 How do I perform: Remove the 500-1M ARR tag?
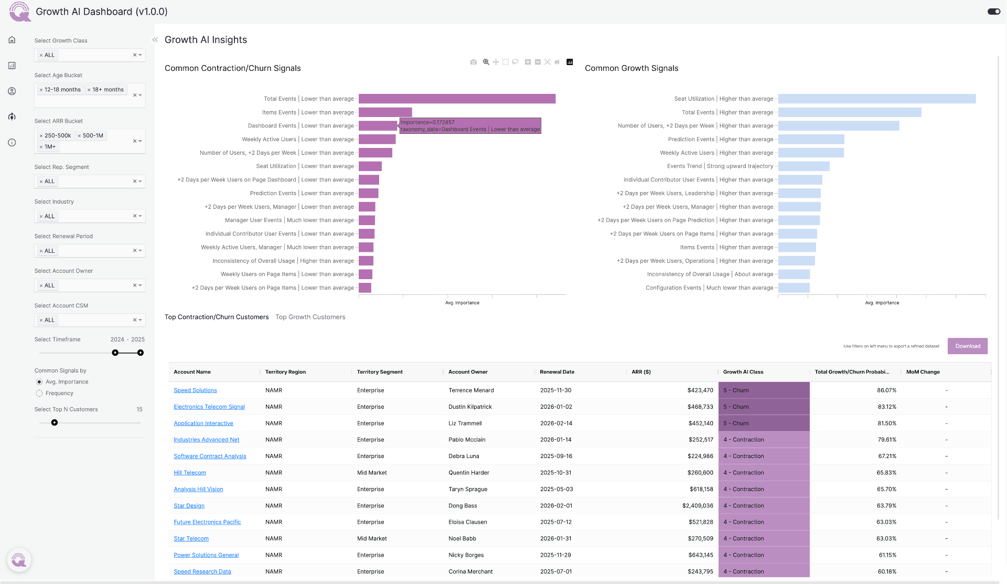79,135
